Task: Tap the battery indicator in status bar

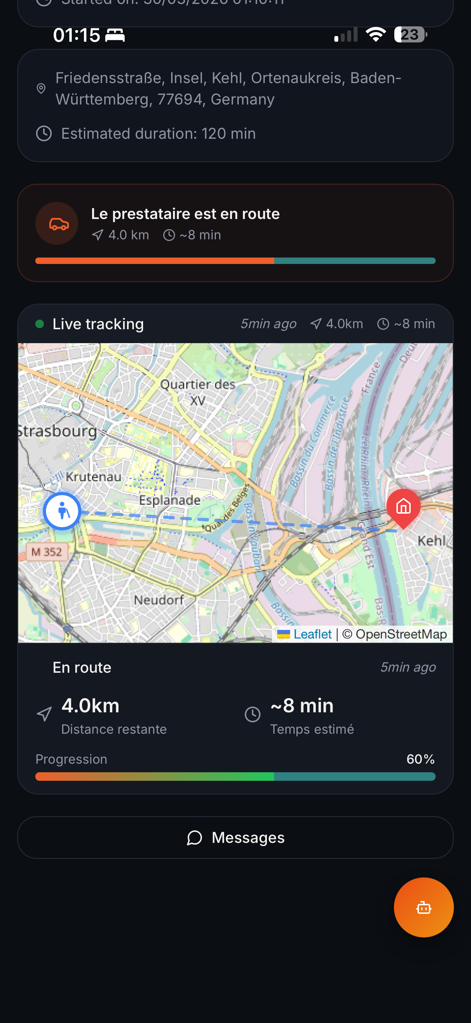Action: pyautogui.click(x=411, y=35)
